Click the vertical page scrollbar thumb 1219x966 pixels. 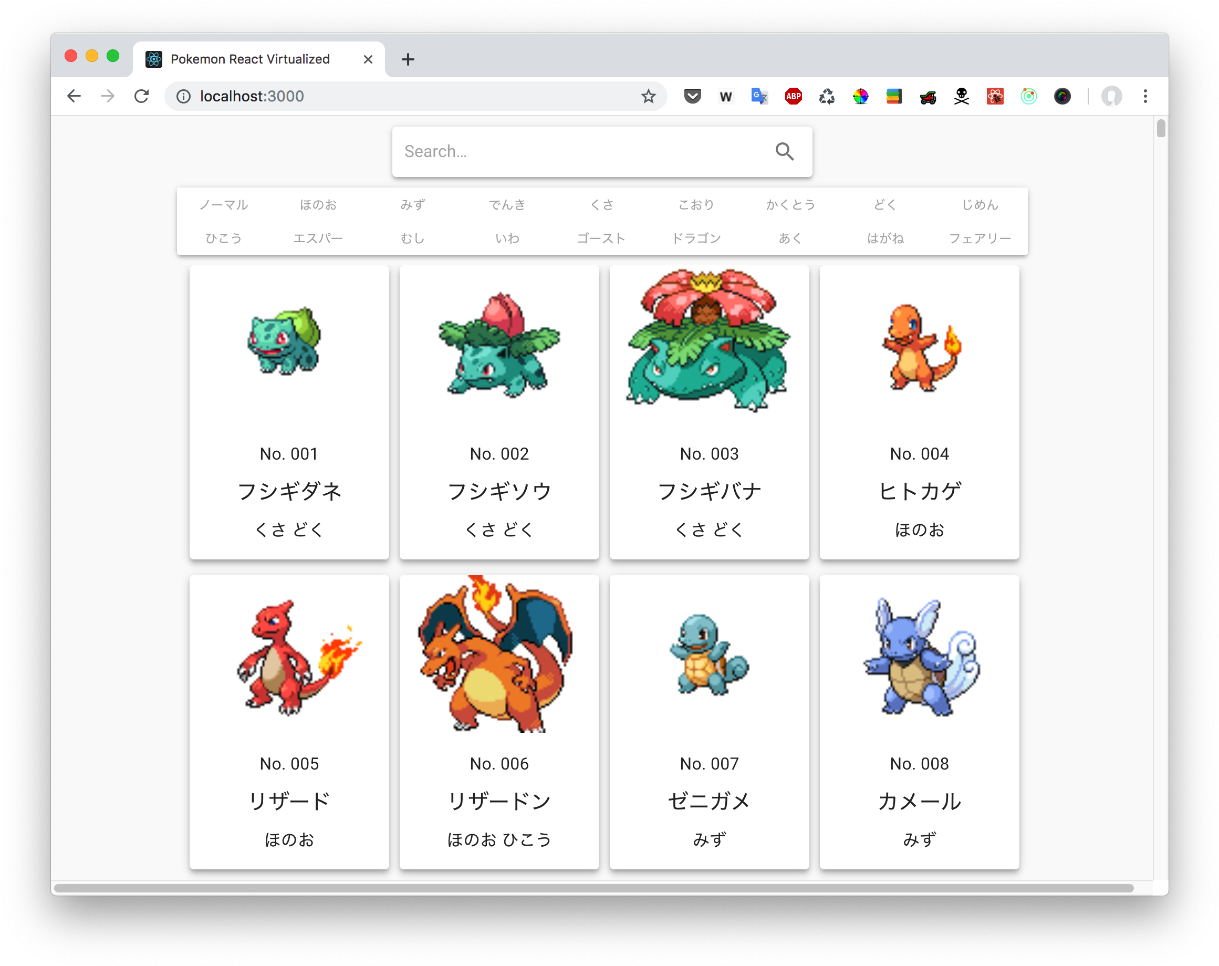point(1161,128)
